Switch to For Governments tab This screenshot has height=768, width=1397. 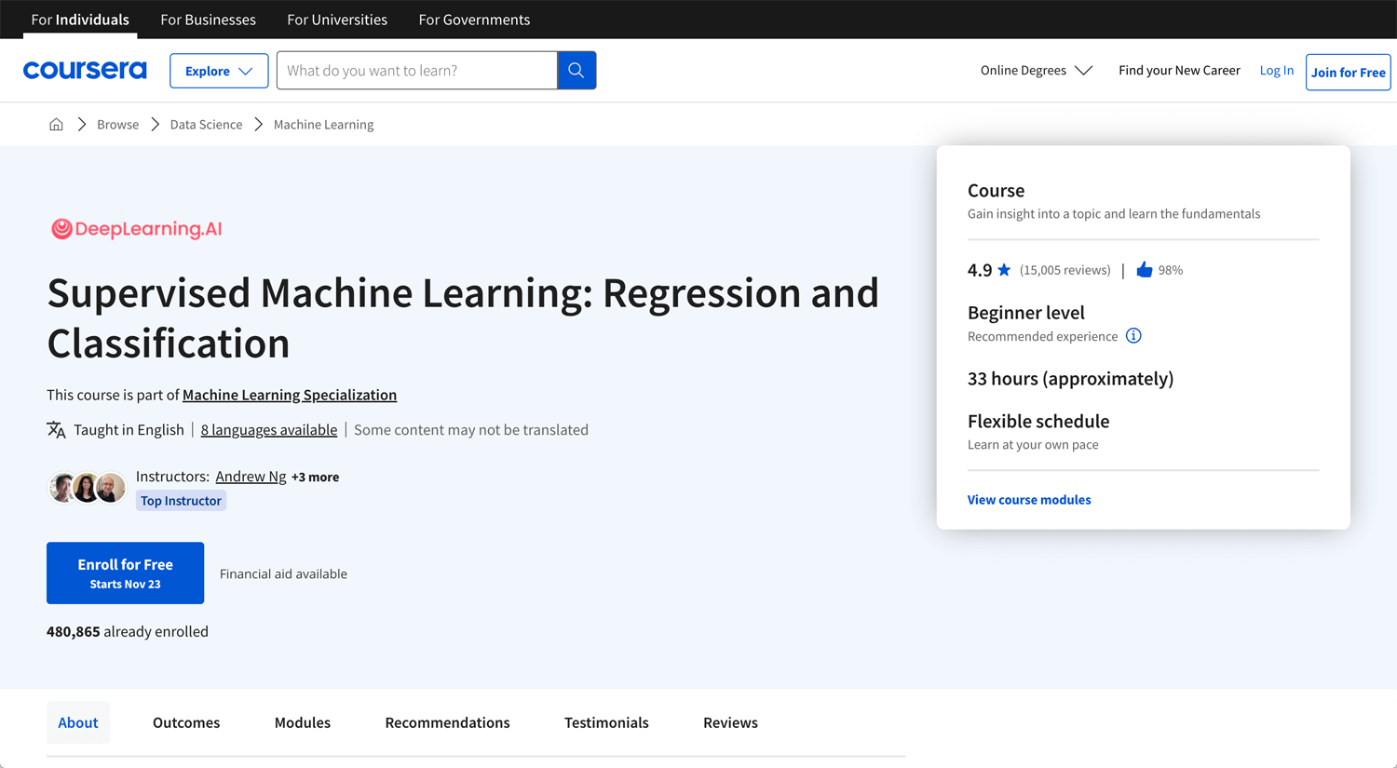(x=474, y=20)
